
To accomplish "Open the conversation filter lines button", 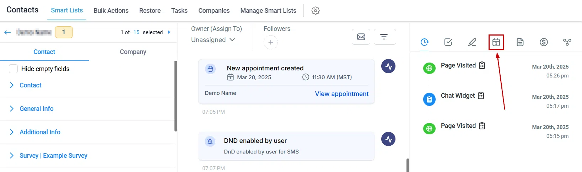I will pos(385,37).
